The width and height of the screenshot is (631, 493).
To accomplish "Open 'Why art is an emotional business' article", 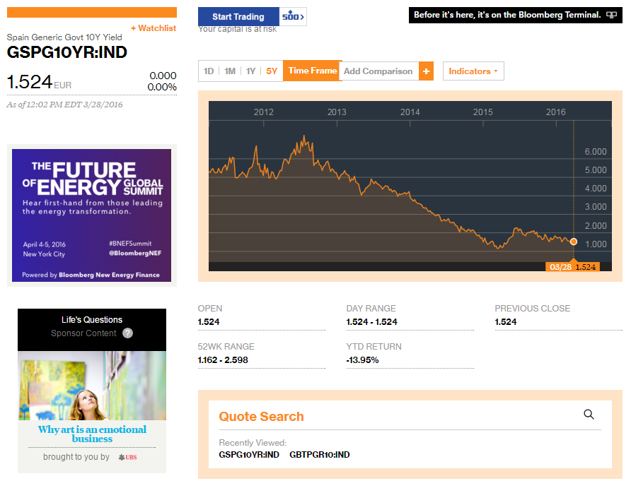I will (x=92, y=434).
